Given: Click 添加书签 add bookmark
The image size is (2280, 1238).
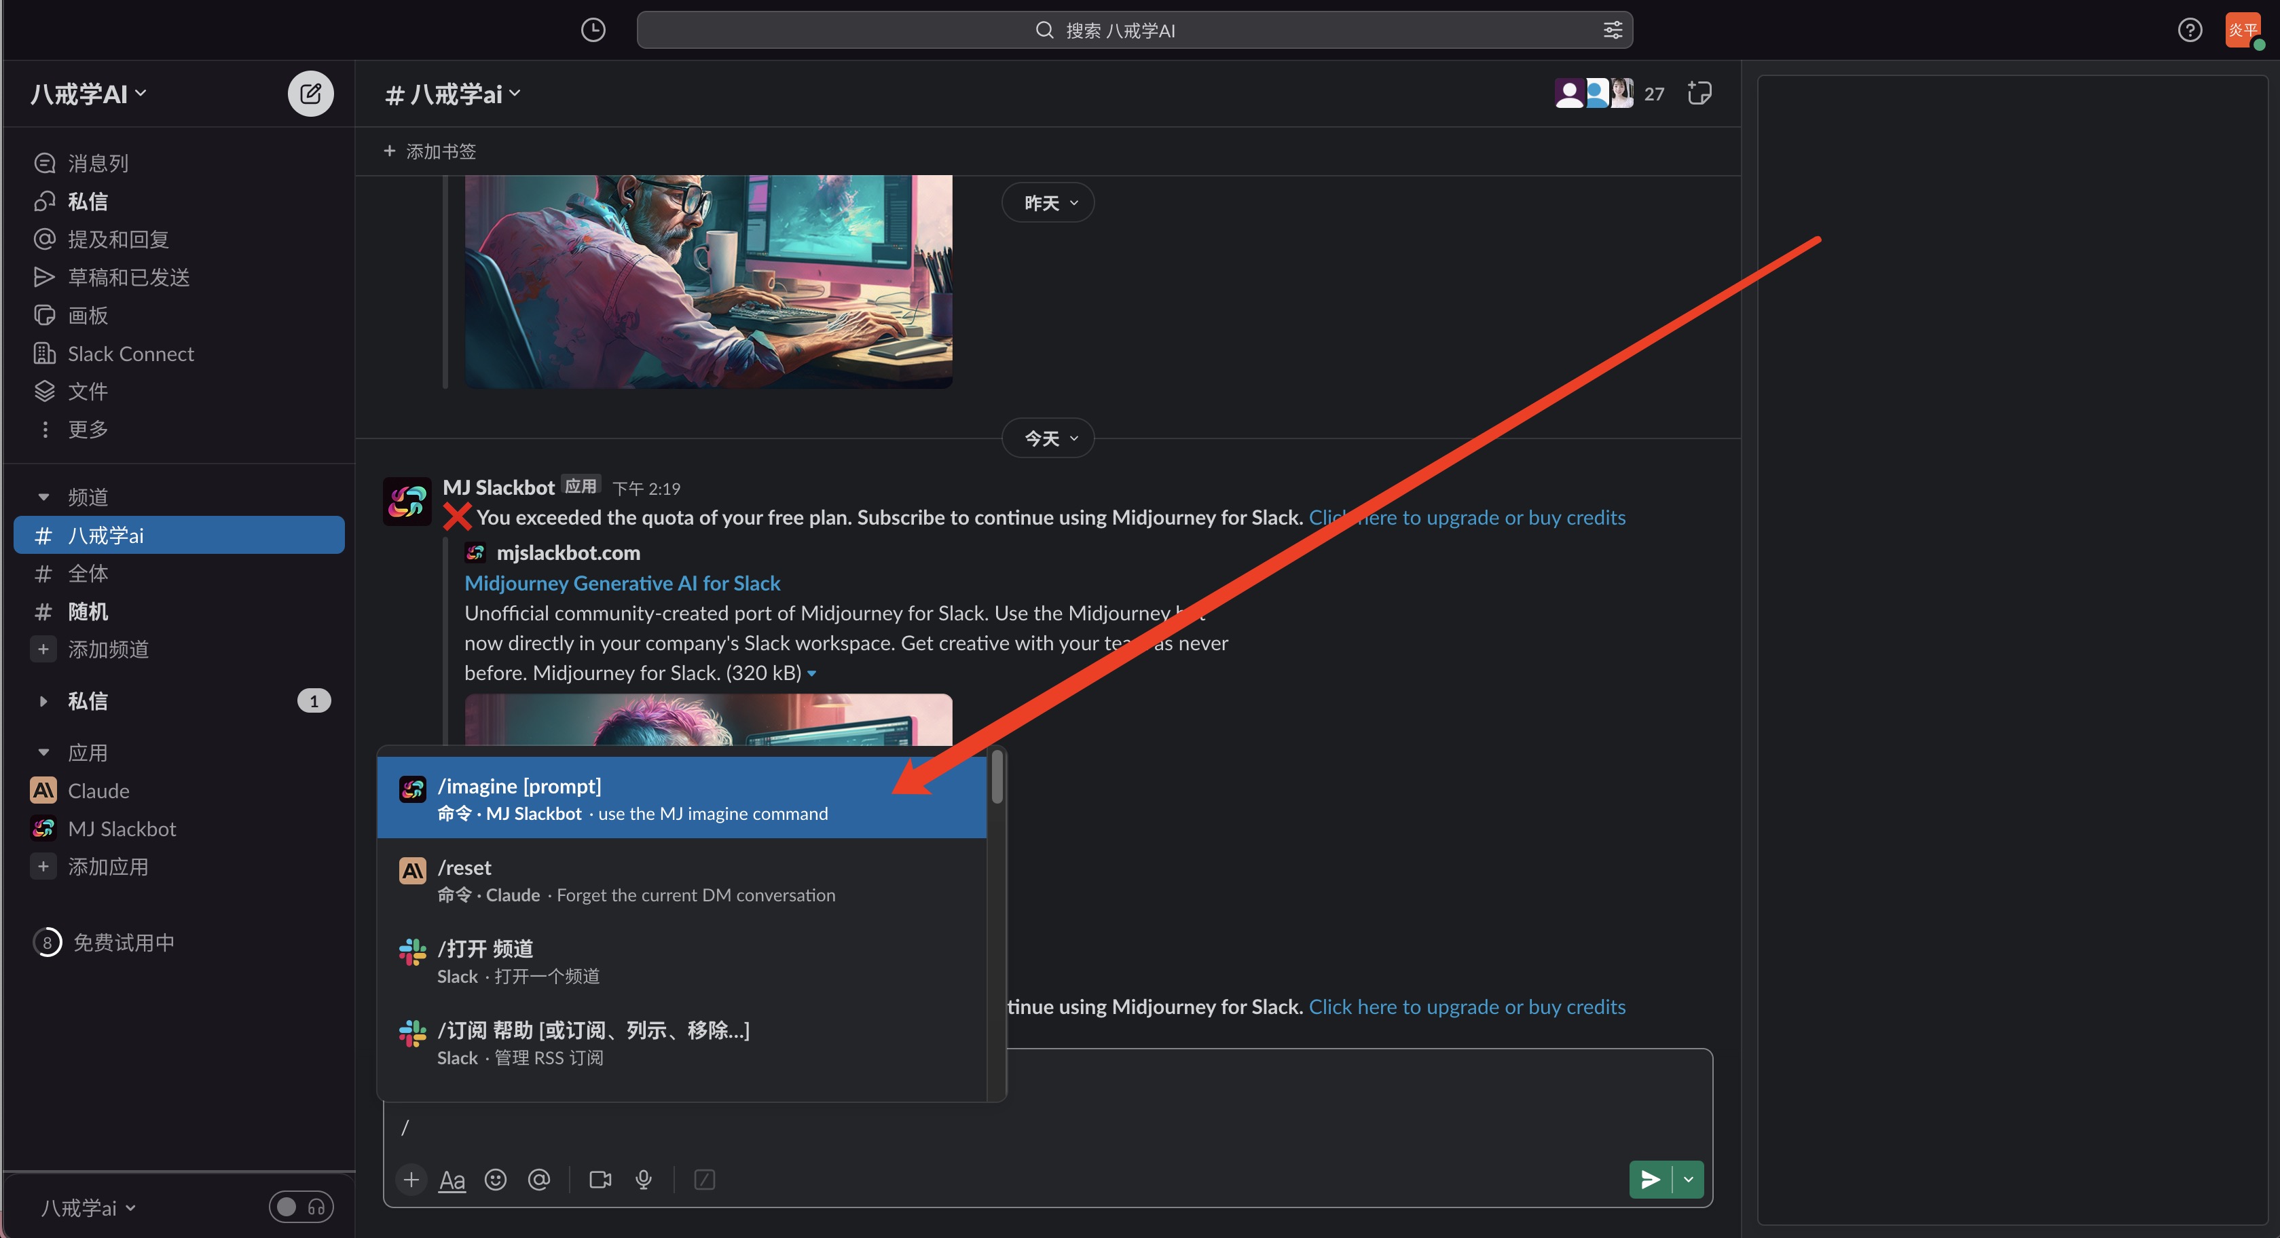Looking at the screenshot, I should tap(429, 151).
